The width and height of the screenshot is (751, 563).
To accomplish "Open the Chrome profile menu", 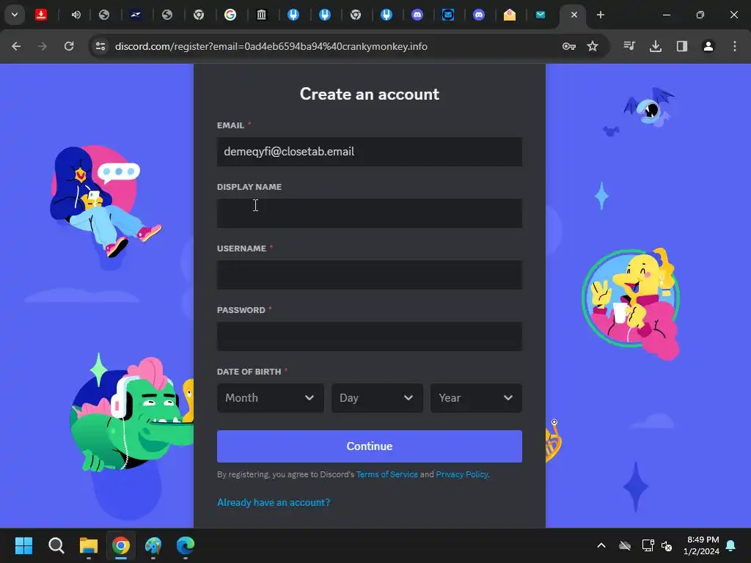I will [x=708, y=46].
